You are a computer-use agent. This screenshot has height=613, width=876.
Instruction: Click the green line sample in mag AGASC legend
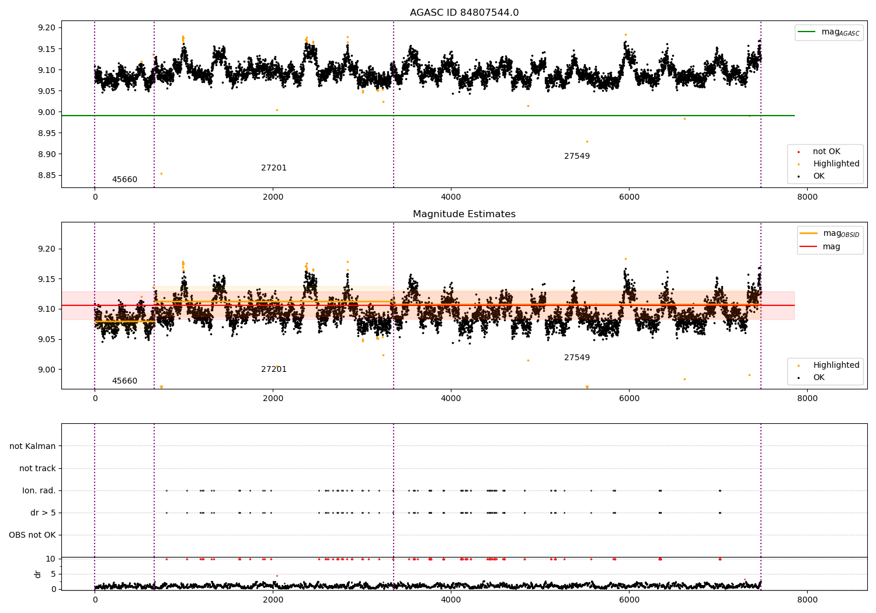click(x=807, y=32)
